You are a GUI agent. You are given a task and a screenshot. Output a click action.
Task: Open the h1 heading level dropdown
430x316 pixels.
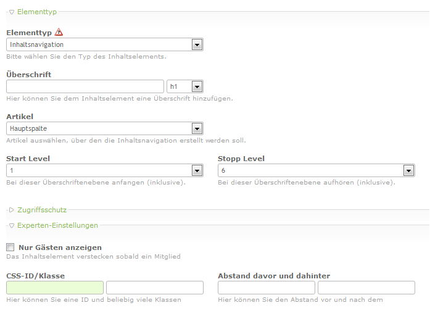click(x=184, y=86)
